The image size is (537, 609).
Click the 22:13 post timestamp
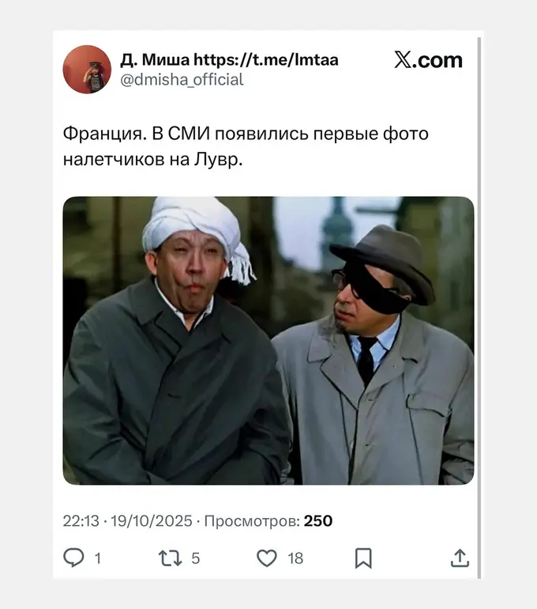click(x=81, y=521)
